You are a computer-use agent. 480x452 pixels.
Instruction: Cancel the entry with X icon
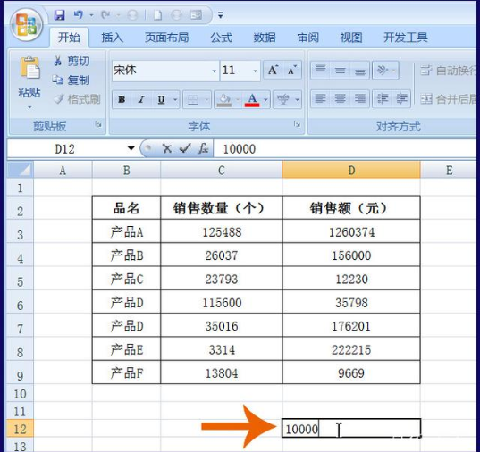click(x=167, y=148)
